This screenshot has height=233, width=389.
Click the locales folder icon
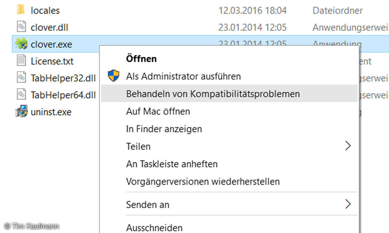pyautogui.click(x=21, y=10)
